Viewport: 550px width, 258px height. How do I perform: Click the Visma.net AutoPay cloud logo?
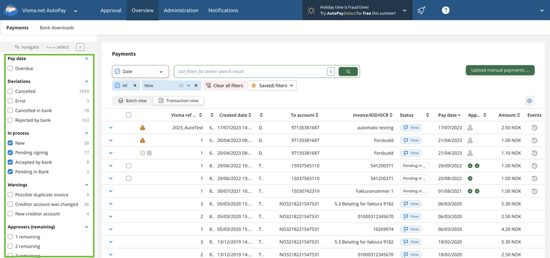11,10
